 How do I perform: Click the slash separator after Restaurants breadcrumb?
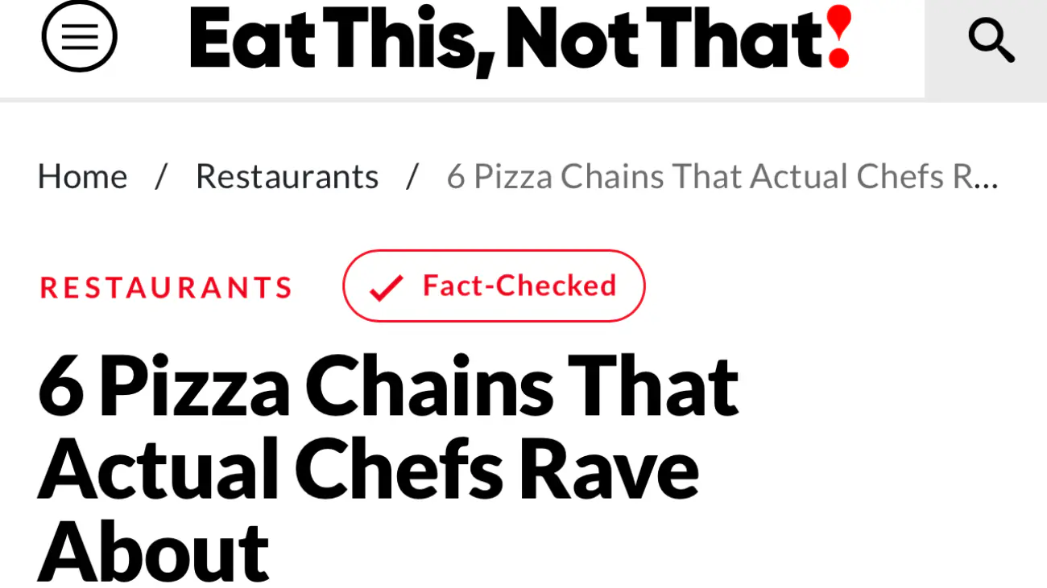click(412, 177)
